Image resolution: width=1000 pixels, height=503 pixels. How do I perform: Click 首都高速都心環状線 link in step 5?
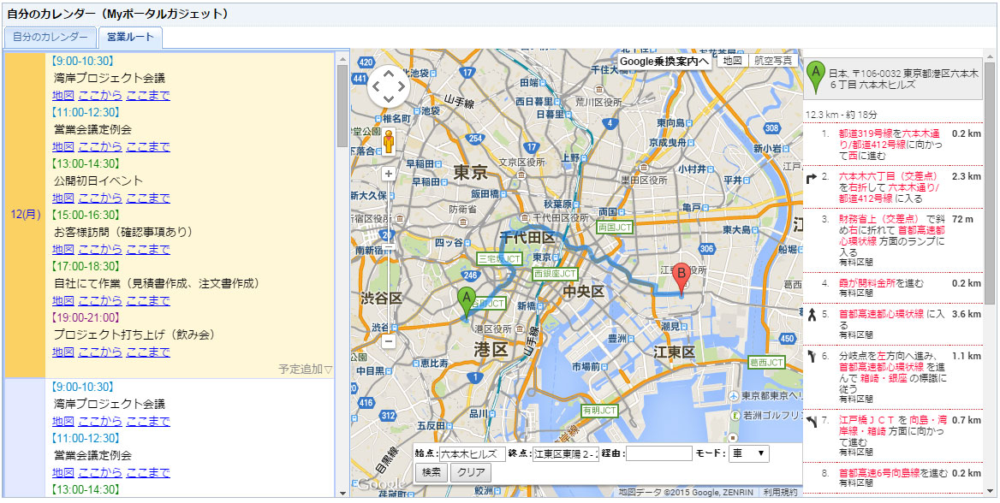tap(881, 314)
